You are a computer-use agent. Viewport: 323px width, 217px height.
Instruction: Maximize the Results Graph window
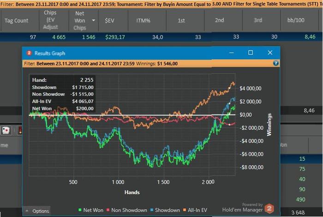251,53
